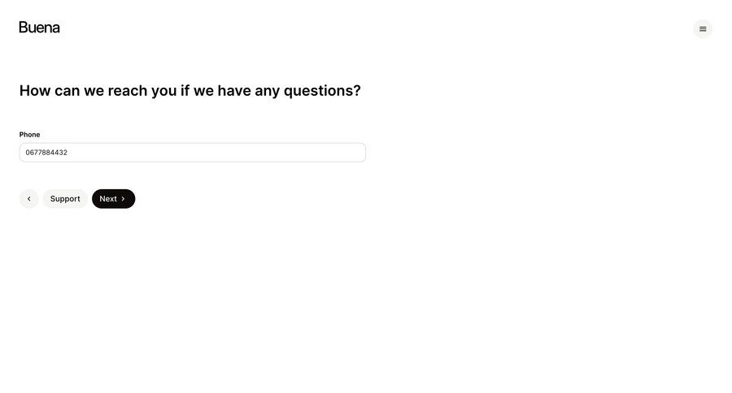The image size is (732, 393).
Task: Click the phone number 0677884432
Action: point(46,153)
